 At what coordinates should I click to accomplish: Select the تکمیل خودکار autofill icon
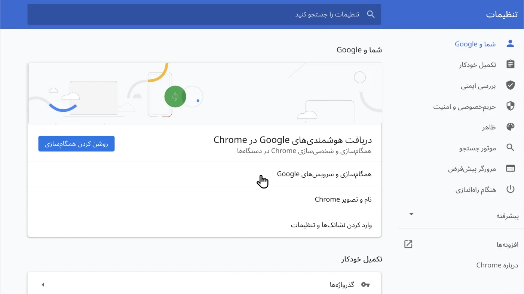510,64
